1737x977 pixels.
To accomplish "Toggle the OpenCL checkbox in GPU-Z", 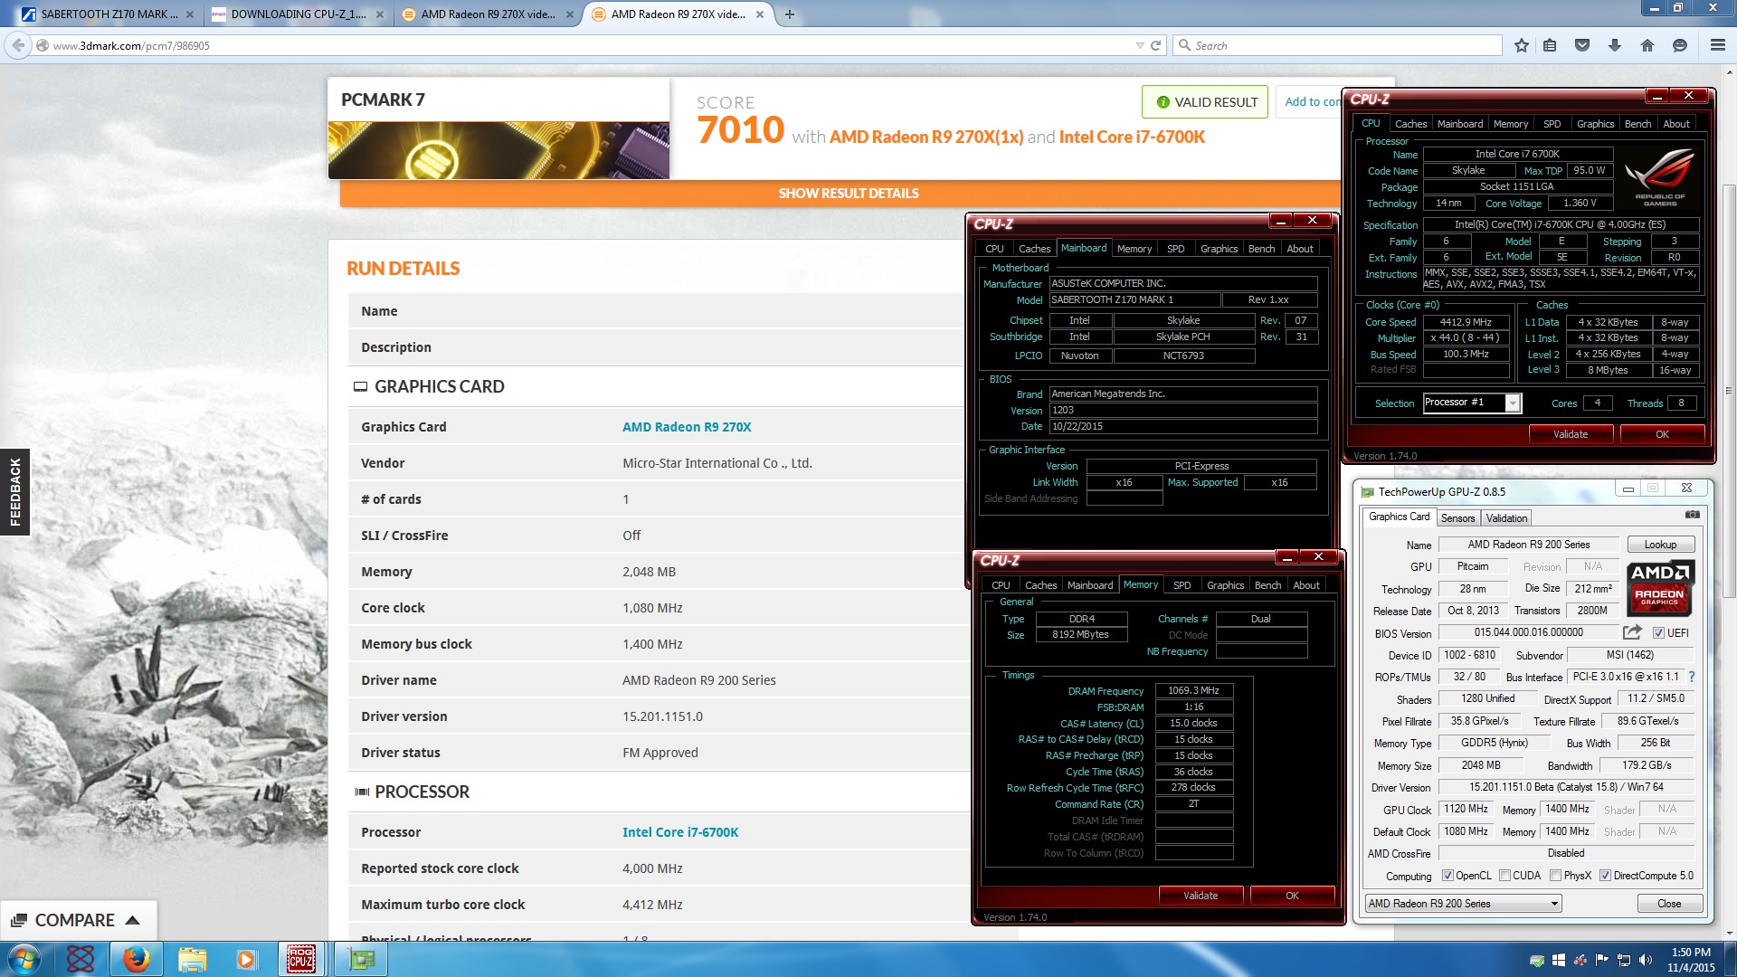I will coord(1447,876).
